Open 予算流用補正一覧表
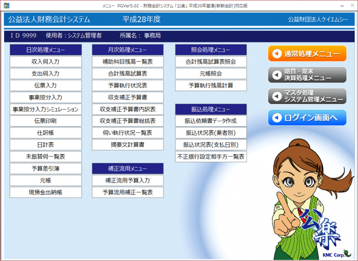Screen dimensions: 358x261 click(x=128, y=192)
